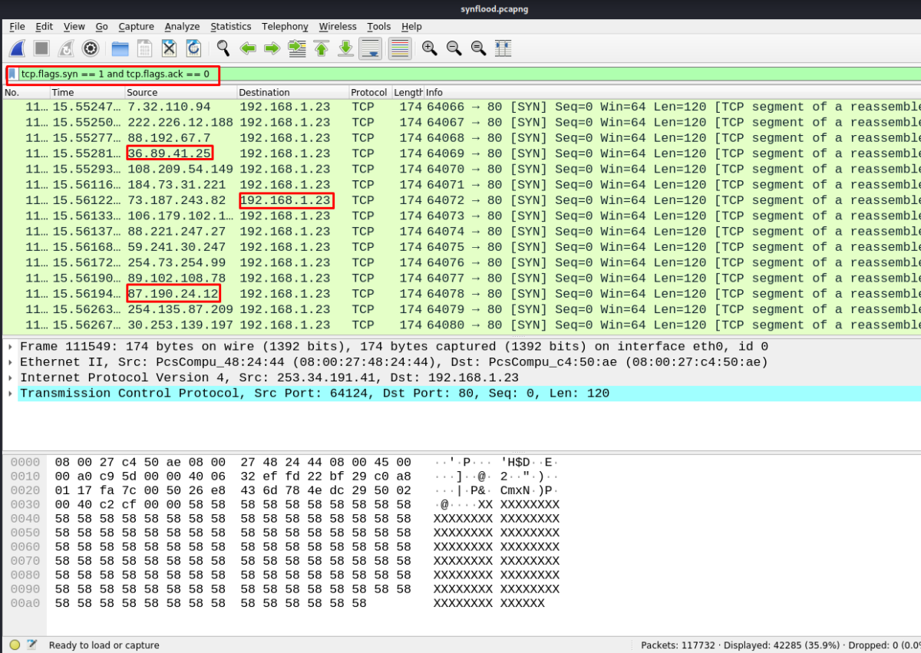Click the find packet magnifier icon
Screen dimensions: 921x653
coord(223,49)
